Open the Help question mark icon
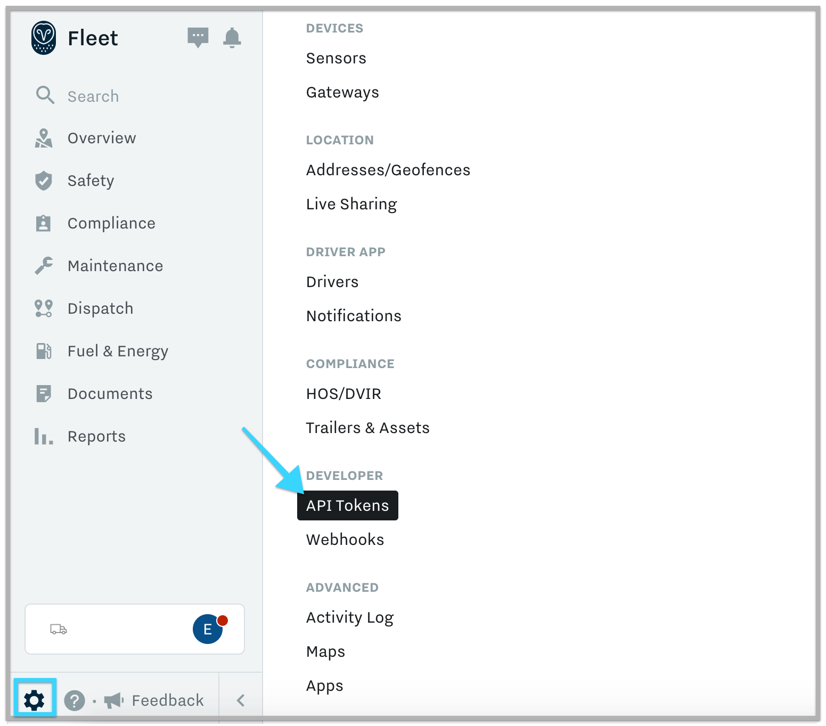826x726 pixels. [x=75, y=700]
